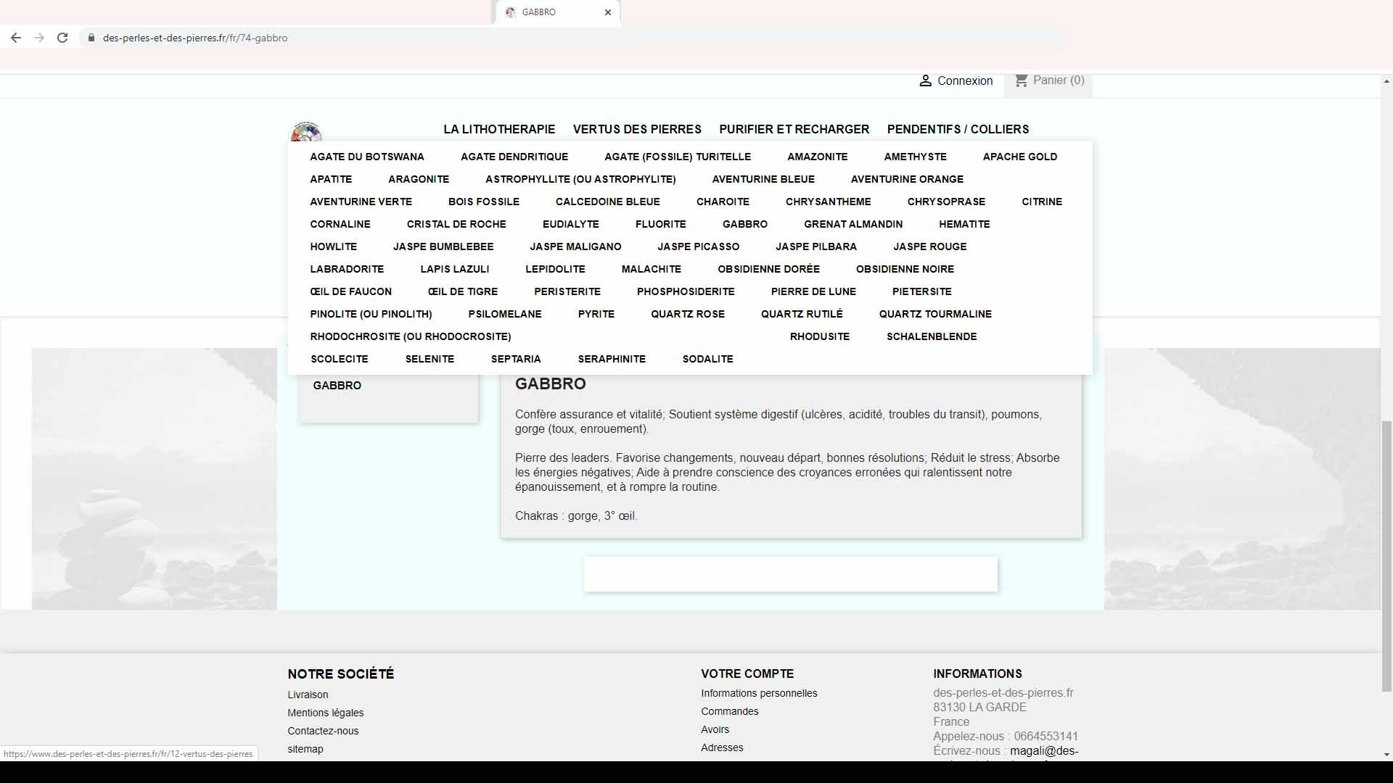Screen dimensions: 1393x783
Task: Open VERTUS DES PIERRES menu
Action: click(637, 129)
